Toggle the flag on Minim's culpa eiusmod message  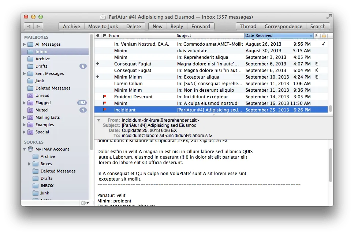click(x=104, y=103)
